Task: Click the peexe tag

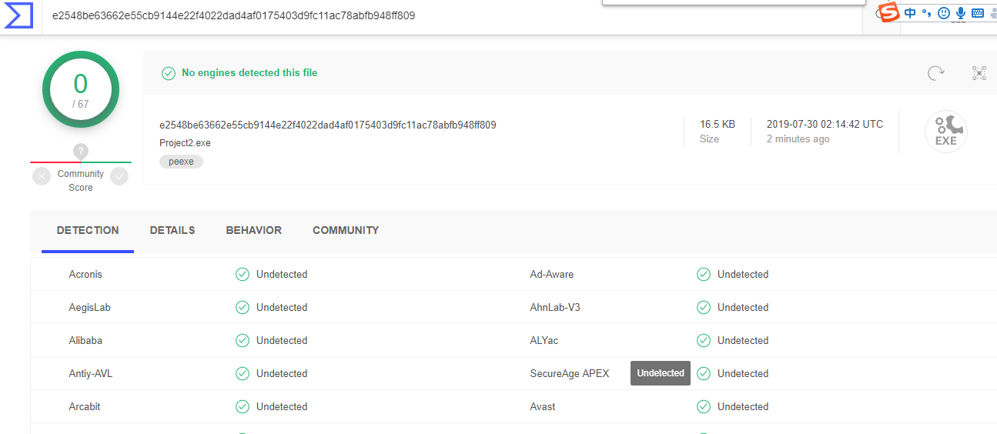Action: [x=182, y=162]
